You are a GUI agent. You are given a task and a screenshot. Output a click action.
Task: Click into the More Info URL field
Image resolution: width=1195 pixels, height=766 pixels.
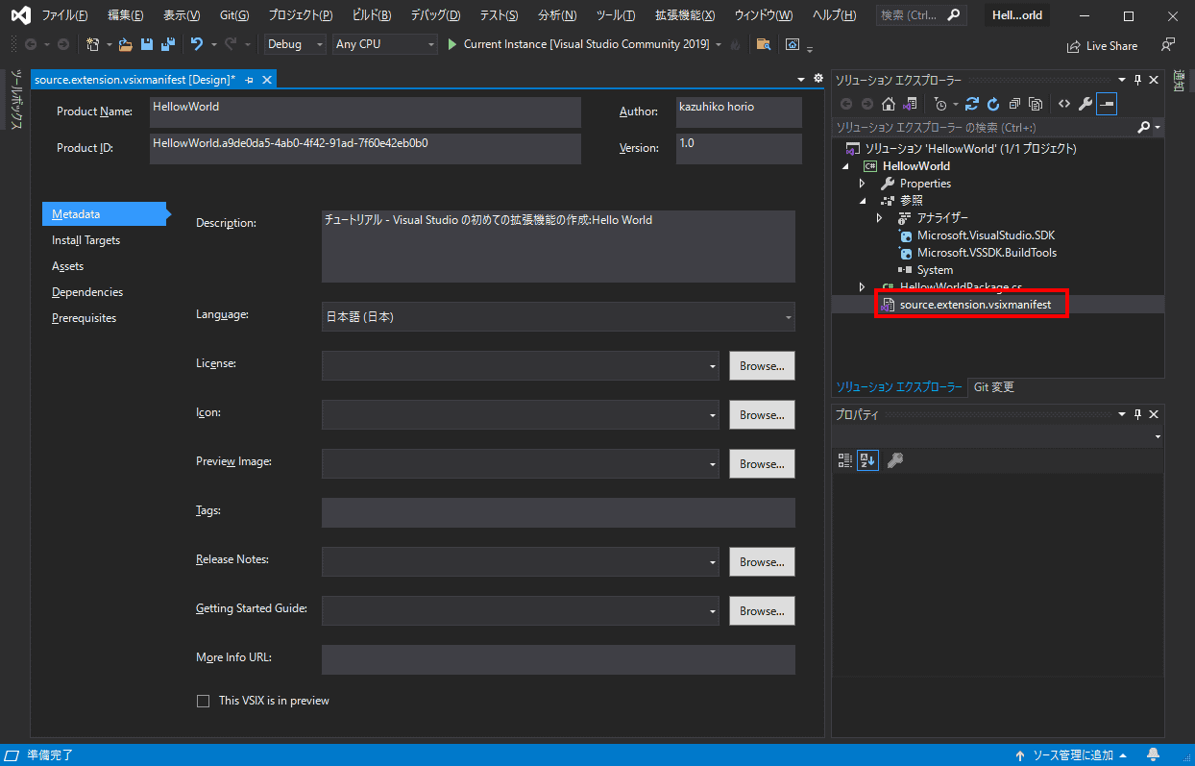[x=558, y=659]
